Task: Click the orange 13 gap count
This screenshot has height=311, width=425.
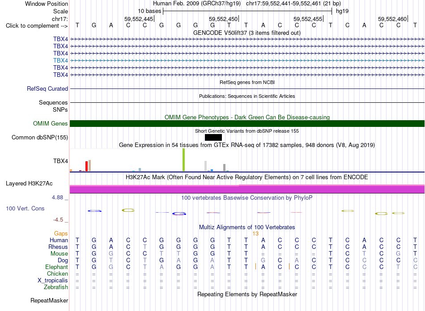Action: pos(255,234)
